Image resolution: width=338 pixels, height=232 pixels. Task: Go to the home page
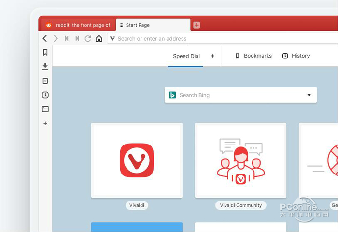click(x=99, y=38)
